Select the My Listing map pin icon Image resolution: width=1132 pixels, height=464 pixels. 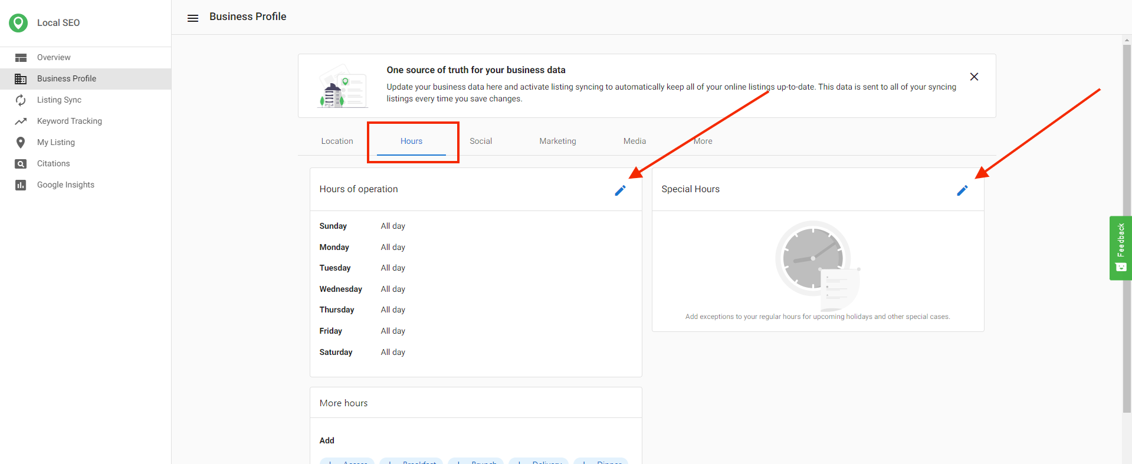tap(21, 143)
